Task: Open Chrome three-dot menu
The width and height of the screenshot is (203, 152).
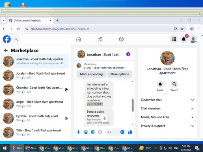Action: point(199,29)
